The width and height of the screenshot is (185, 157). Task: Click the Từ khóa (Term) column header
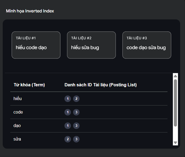[29, 85]
